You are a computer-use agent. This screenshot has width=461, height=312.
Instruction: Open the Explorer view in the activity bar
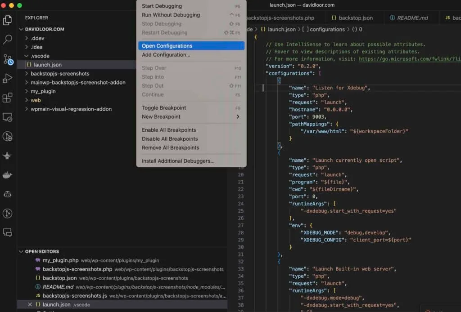coord(7,20)
